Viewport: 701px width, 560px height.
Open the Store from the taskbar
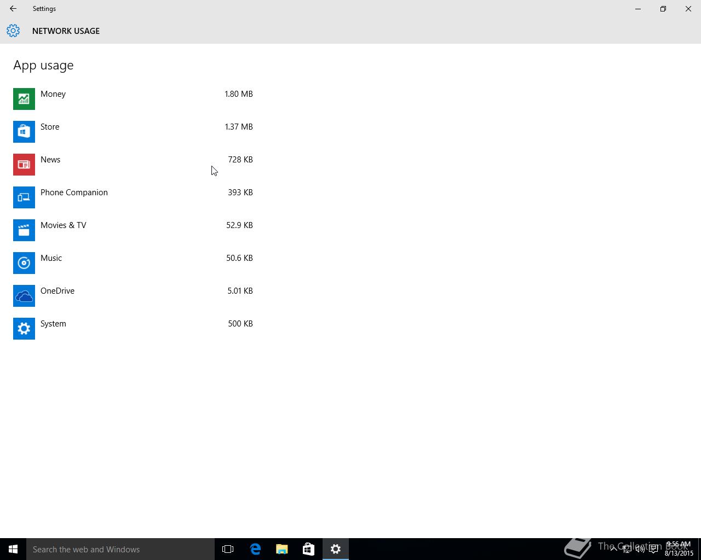coord(309,549)
